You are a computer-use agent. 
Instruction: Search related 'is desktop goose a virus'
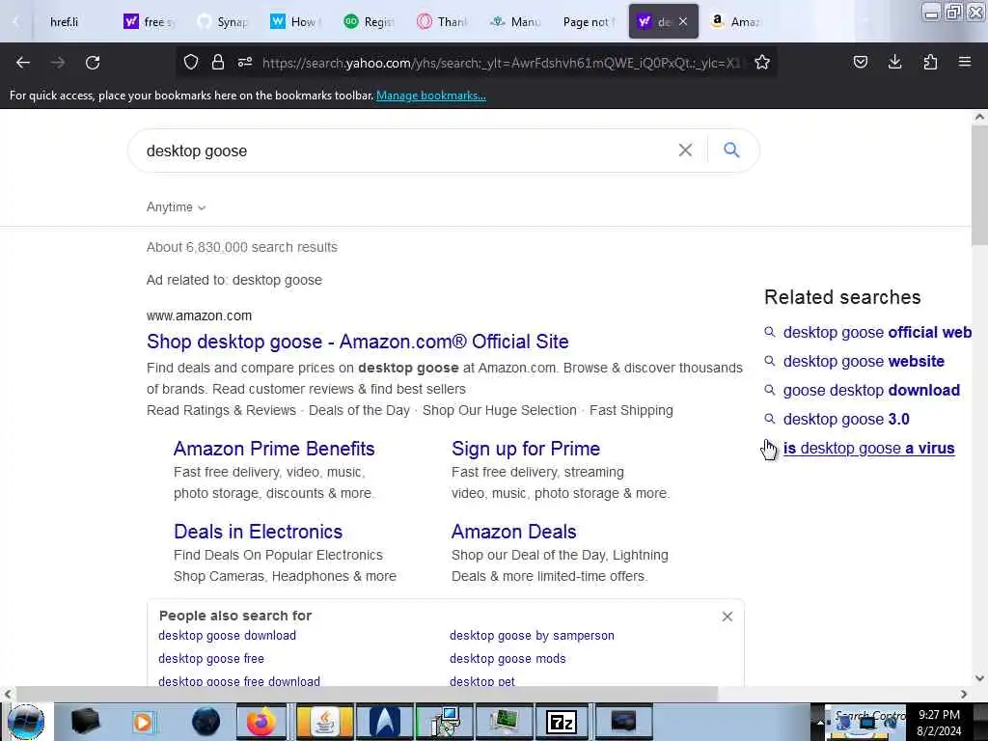(868, 448)
